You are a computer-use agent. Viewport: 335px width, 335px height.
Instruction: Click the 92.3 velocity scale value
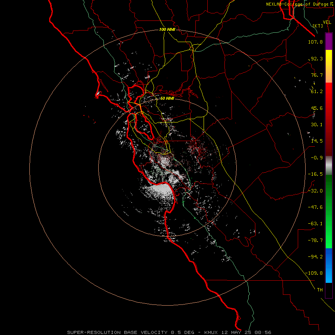point(316,58)
